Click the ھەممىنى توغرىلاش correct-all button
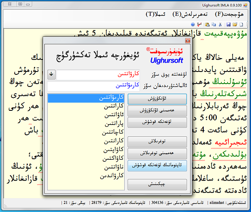This screenshot has height=212, width=251. 157,153
